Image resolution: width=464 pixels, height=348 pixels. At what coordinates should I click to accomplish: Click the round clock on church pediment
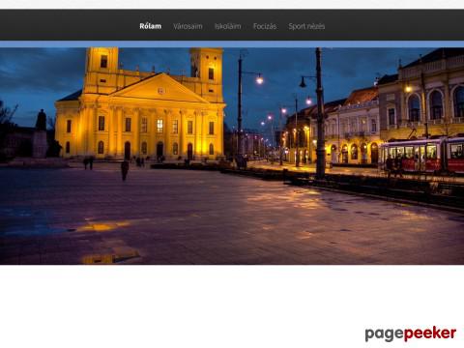[x=160, y=91]
